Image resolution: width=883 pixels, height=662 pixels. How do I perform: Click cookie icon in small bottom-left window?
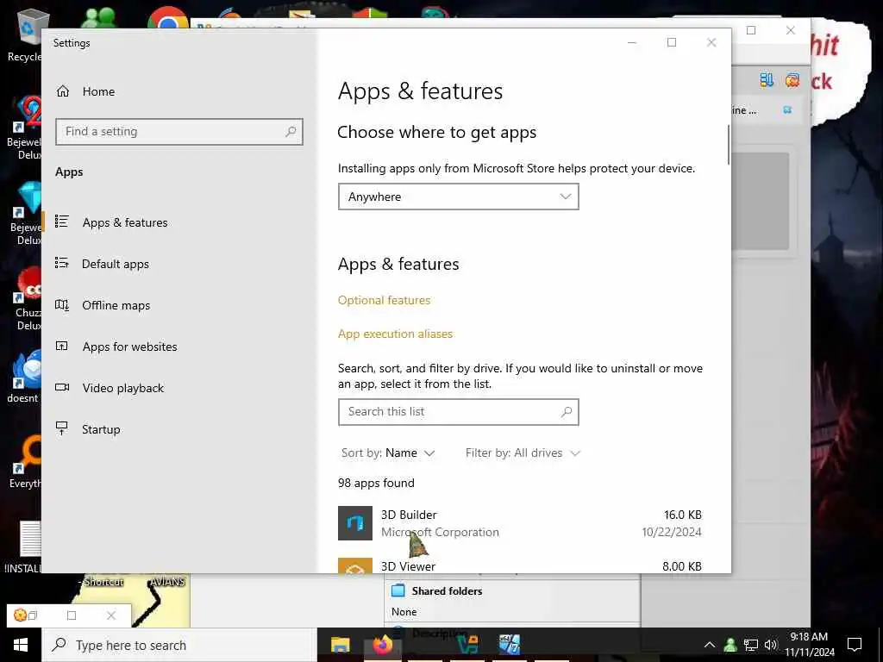click(20, 615)
